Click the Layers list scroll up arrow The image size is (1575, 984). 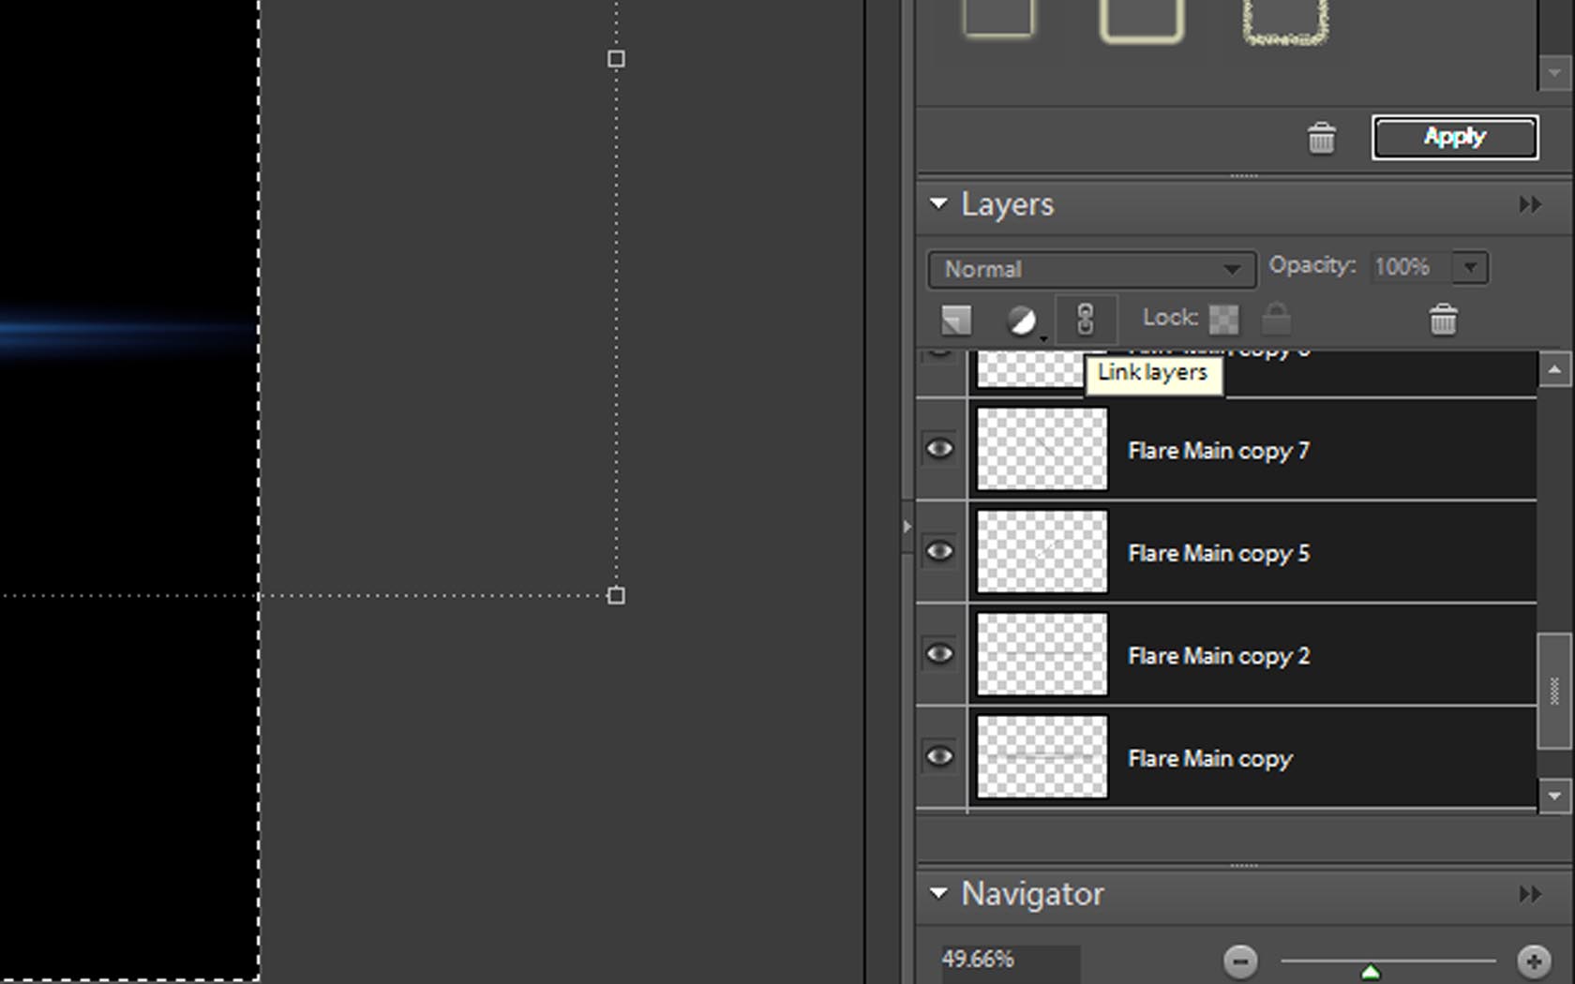click(x=1554, y=369)
